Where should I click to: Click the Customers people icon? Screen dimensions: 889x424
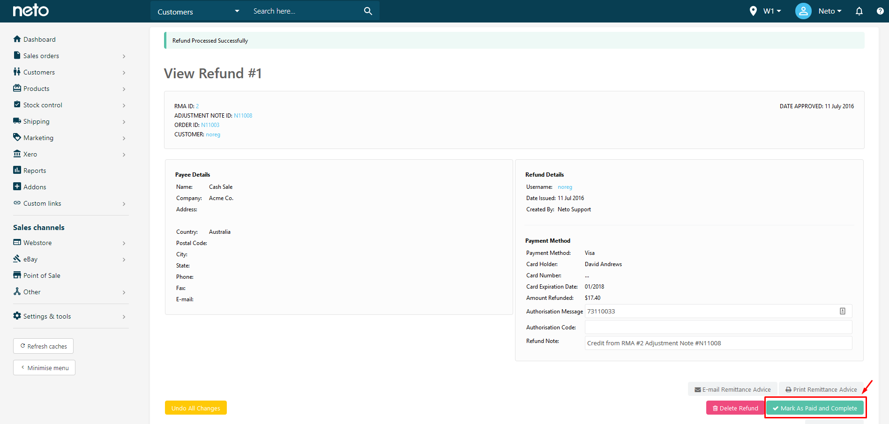click(17, 72)
